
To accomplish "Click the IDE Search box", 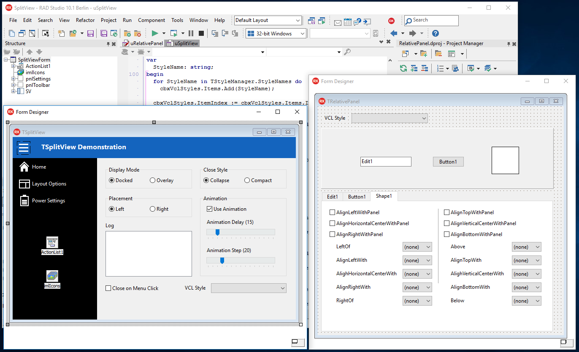I will (x=431, y=20).
